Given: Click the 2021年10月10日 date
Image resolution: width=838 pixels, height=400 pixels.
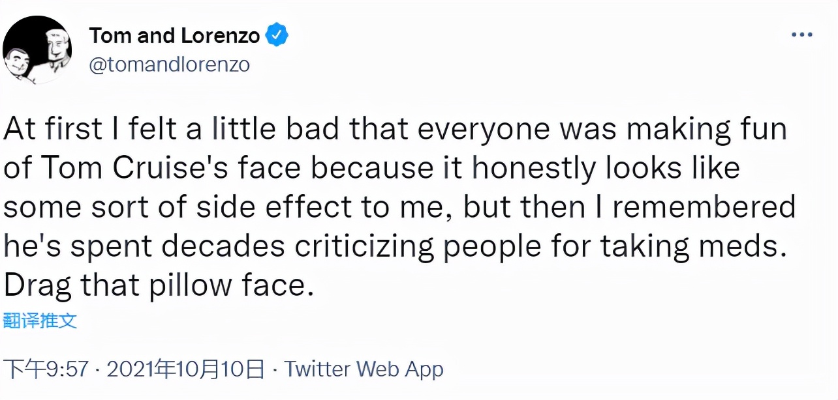Looking at the screenshot, I should coord(185,370).
